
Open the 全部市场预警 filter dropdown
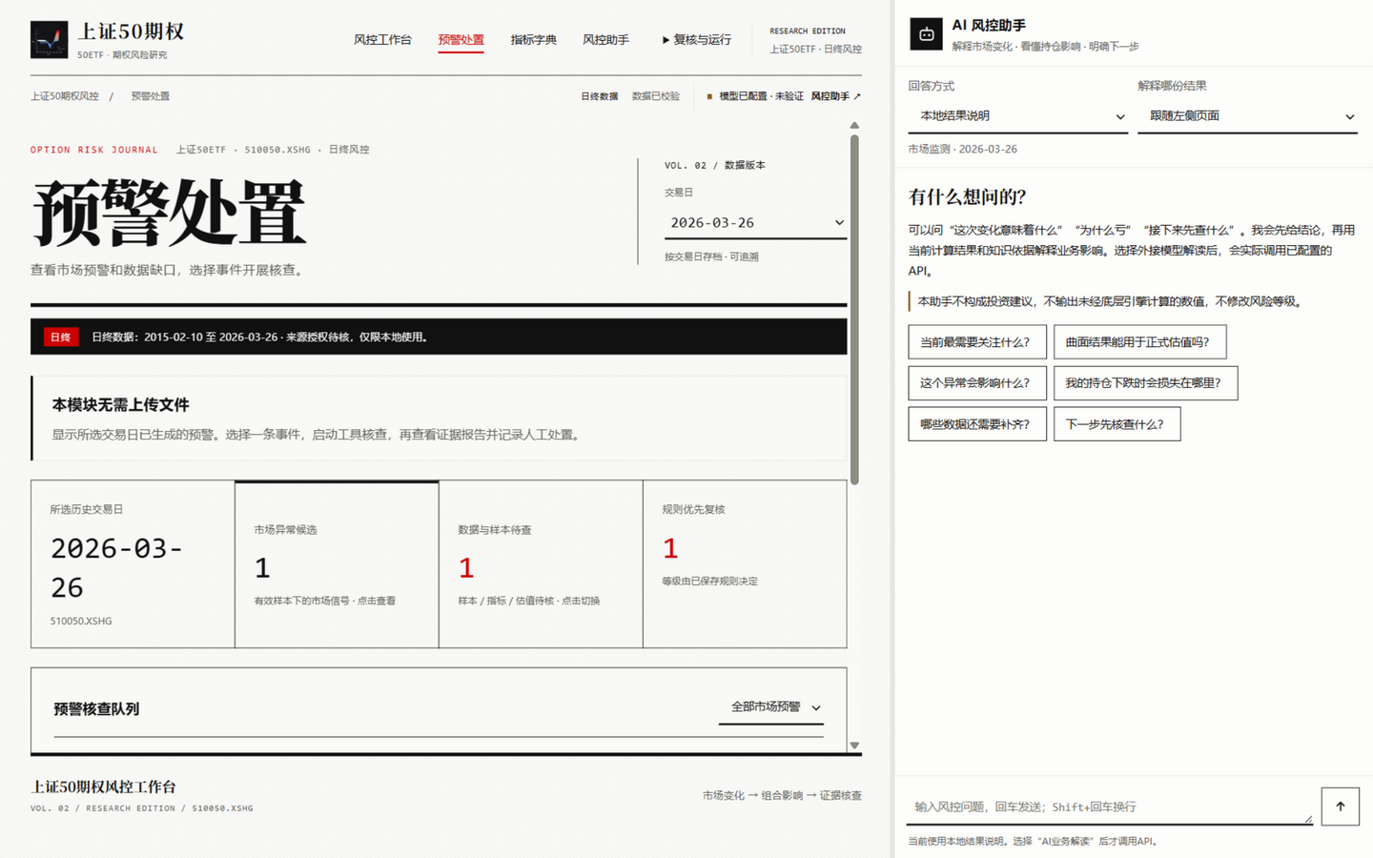pyautogui.click(x=770, y=707)
